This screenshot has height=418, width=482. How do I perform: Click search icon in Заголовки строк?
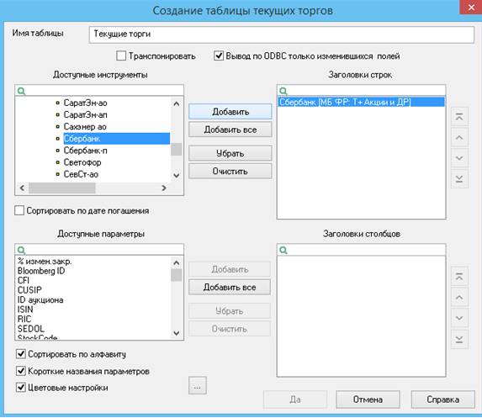tap(283, 91)
